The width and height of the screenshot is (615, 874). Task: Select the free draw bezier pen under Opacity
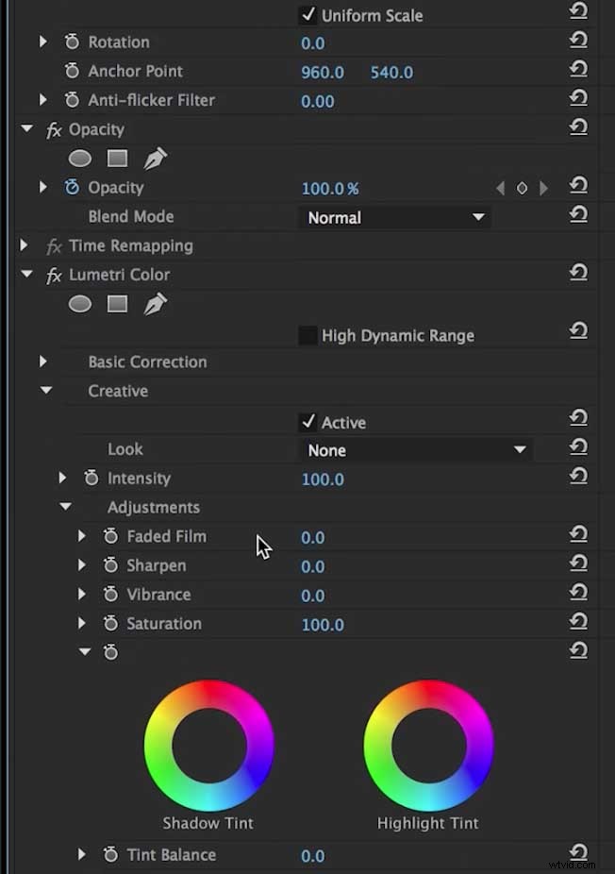(155, 158)
